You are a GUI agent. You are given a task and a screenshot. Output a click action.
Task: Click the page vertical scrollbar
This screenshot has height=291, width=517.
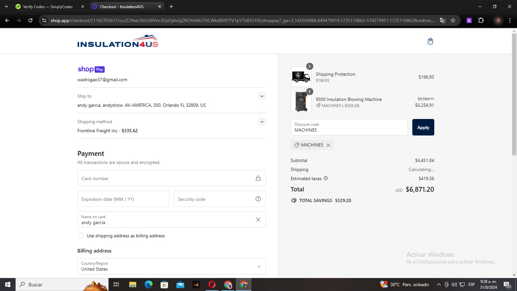pyautogui.click(x=514, y=94)
